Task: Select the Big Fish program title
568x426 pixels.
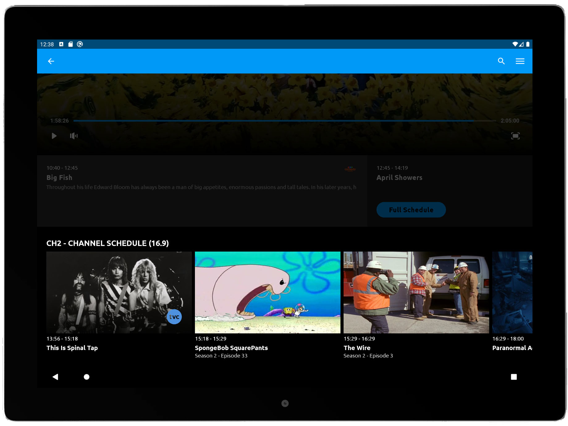Action: click(59, 177)
